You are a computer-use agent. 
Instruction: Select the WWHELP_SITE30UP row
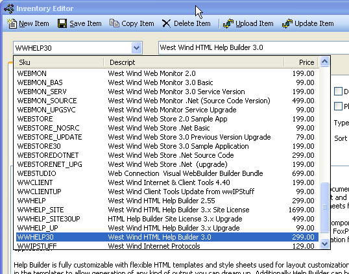(167, 219)
